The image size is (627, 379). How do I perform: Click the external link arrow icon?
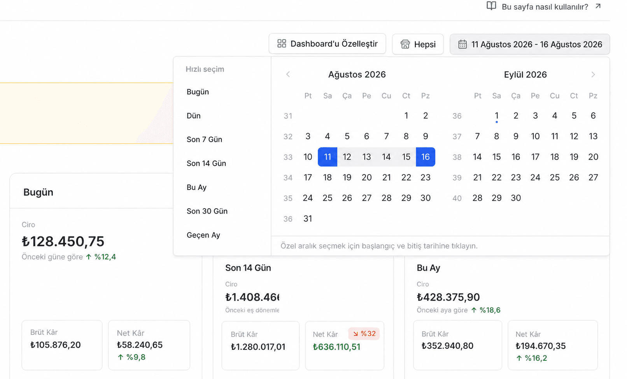tap(598, 6)
